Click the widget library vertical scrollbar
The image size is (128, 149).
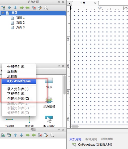click(65, 85)
